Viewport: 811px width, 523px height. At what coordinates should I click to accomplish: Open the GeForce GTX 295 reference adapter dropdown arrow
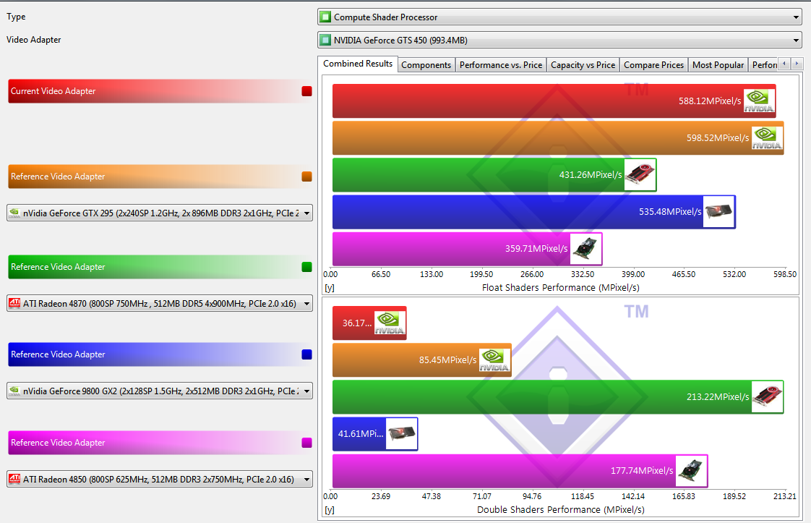coord(306,213)
